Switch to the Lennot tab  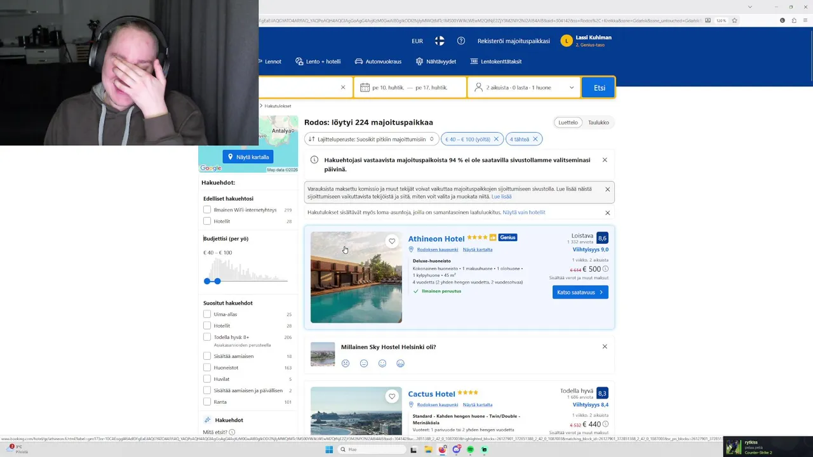[x=271, y=62]
